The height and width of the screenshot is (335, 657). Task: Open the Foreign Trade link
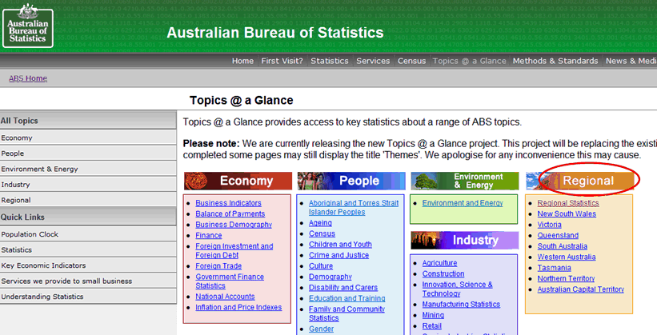click(x=218, y=266)
